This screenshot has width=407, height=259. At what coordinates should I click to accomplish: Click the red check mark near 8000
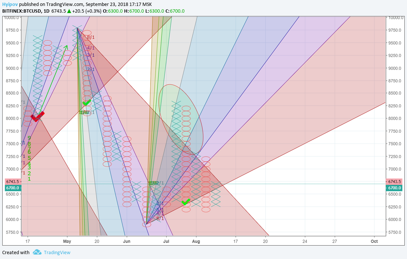[37, 116]
